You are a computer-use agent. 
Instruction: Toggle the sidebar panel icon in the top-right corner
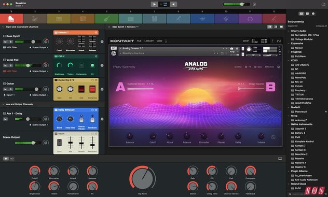(323, 4)
